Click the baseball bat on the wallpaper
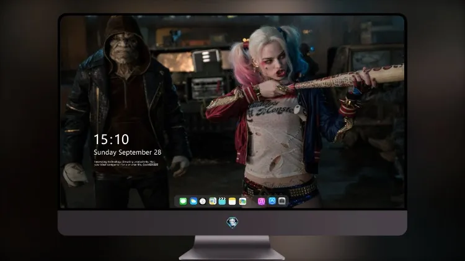465x261 pixels. pyautogui.click(x=347, y=78)
